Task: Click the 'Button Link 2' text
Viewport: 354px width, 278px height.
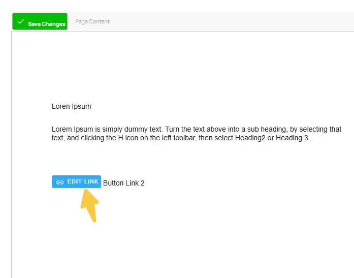Action: (x=123, y=183)
